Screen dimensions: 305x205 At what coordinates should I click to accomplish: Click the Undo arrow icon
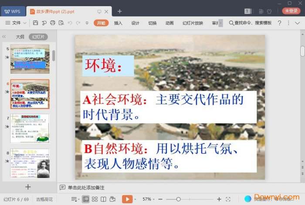pyautogui.click(x=70, y=23)
